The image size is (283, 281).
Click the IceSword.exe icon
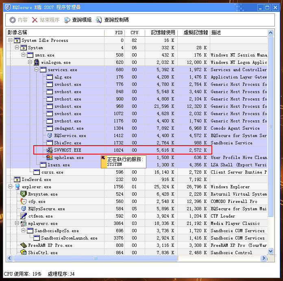[x=17, y=179]
